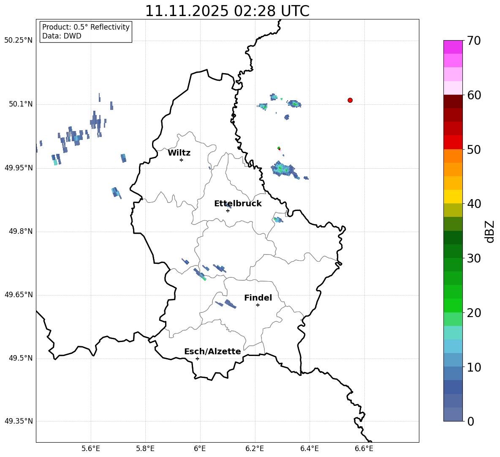Click the Ettelbruck city label
The image size is (500, 457).
238,204
